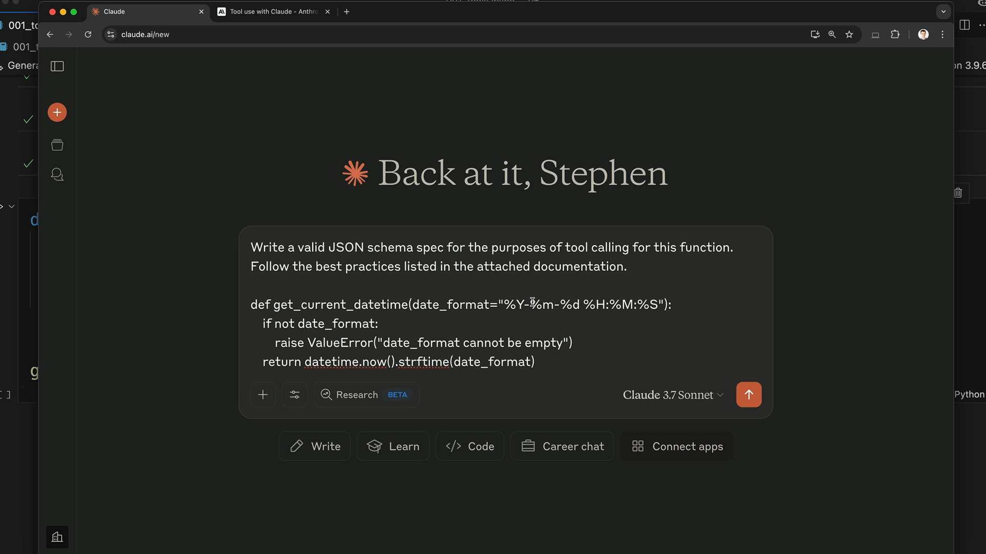The image size is (986, 554).
Task: Click the orange new chat plus icon
Action: click(x=57, y=112)
